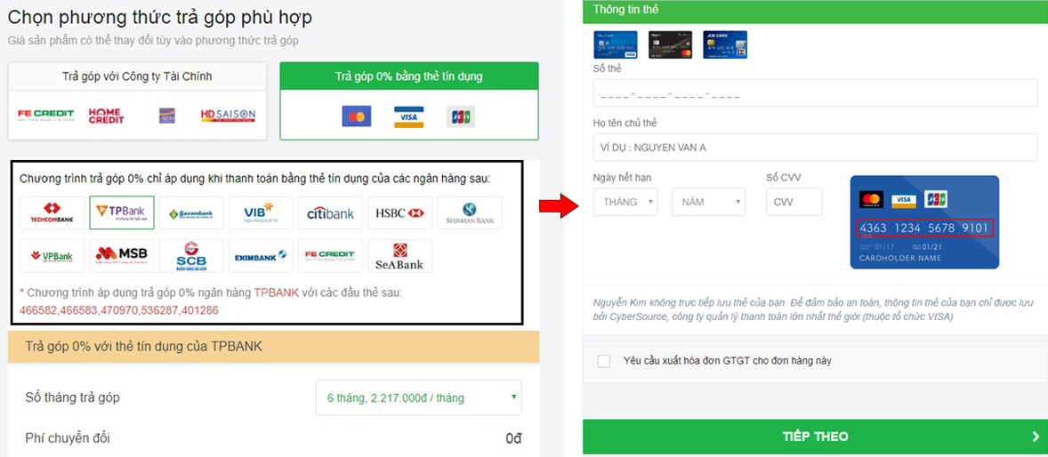
Task: Select the Sacombank logo
Action: pos(191,212)
